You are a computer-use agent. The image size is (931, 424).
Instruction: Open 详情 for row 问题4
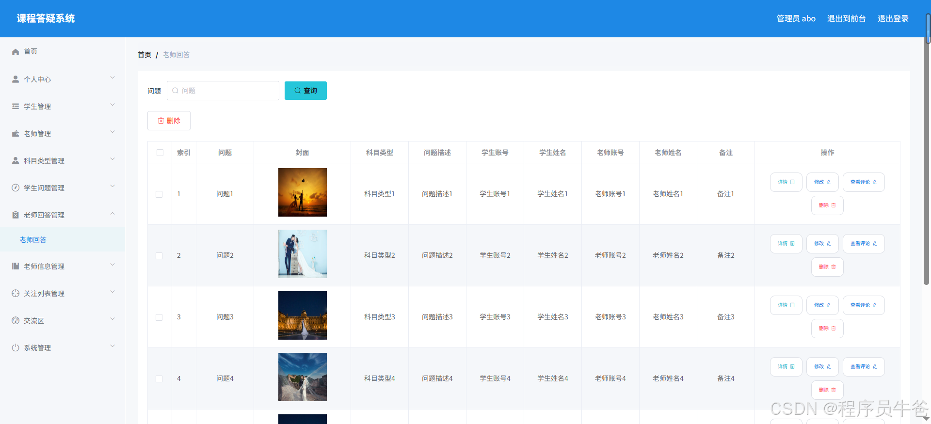(x=786, y=367)
